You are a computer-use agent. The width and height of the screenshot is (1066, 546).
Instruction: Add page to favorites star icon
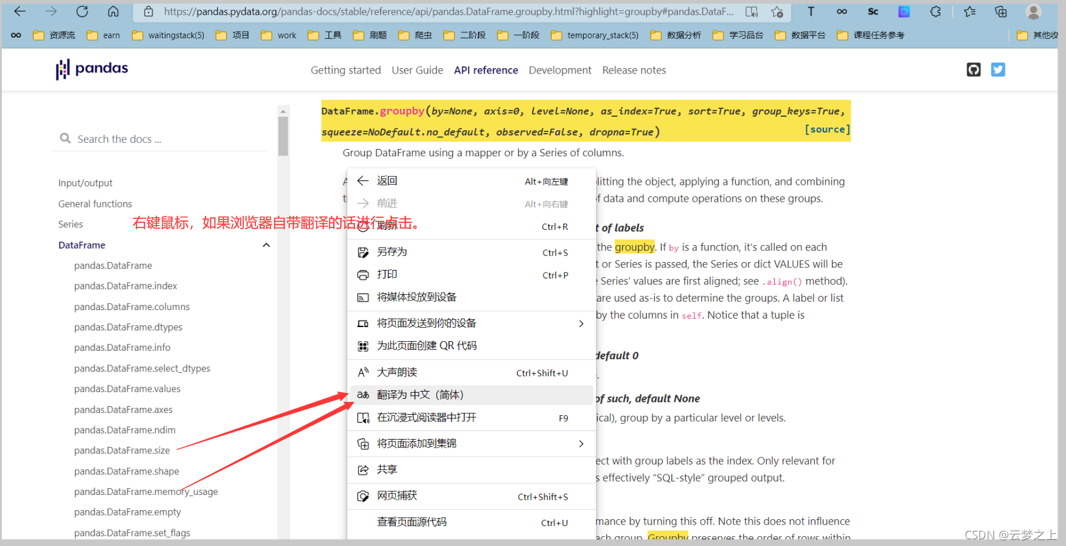[x=777, y=12]
